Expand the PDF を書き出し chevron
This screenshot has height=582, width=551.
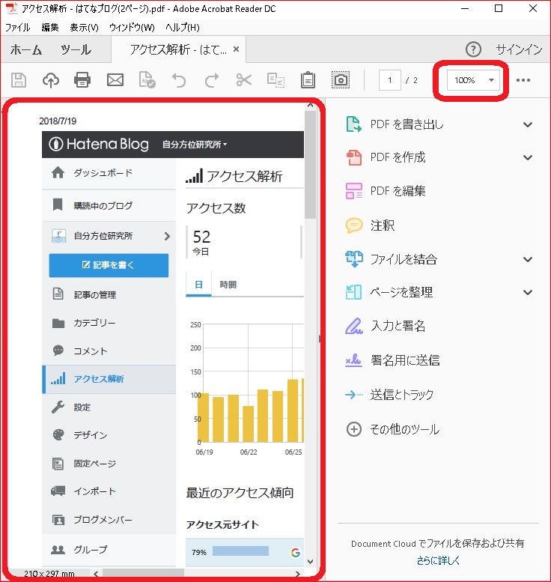point(528,124)
